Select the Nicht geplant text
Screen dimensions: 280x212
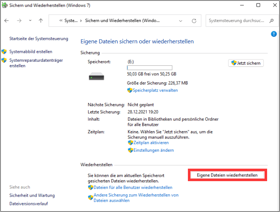click(141, 105)
